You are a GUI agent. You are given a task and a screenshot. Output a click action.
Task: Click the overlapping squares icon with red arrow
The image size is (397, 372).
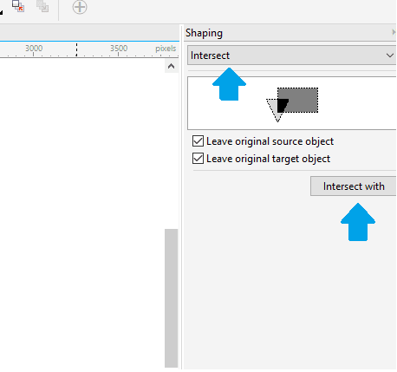18,6
